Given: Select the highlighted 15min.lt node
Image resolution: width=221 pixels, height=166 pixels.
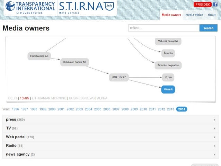Looking at the screenshot, I should tap(168, 89).
